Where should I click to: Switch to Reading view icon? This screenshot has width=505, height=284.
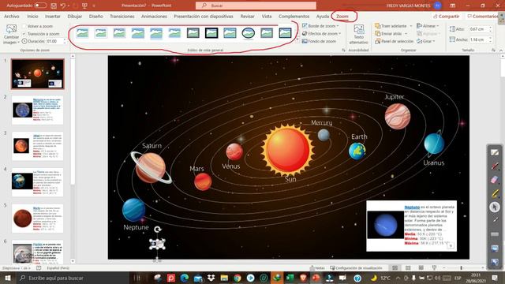pos(421,268)
